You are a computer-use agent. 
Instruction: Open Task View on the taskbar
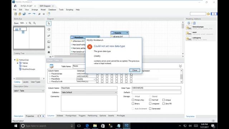point(79,126)
